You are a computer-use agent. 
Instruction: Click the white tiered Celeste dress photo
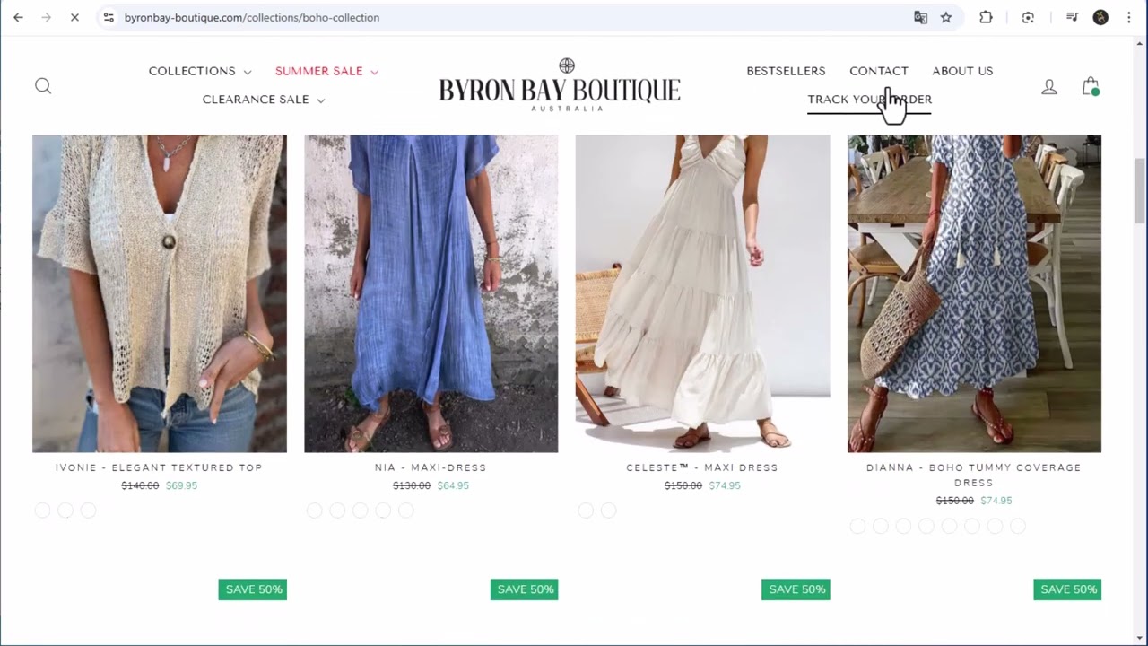tap(702, 293)
